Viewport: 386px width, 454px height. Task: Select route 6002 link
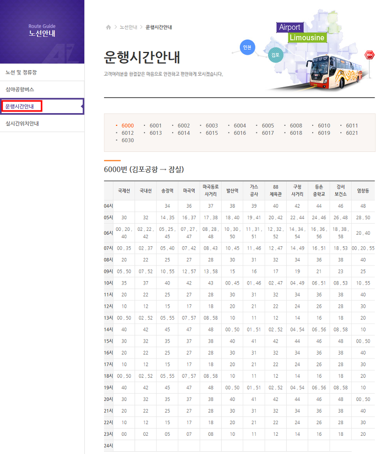tap(184, 126)
